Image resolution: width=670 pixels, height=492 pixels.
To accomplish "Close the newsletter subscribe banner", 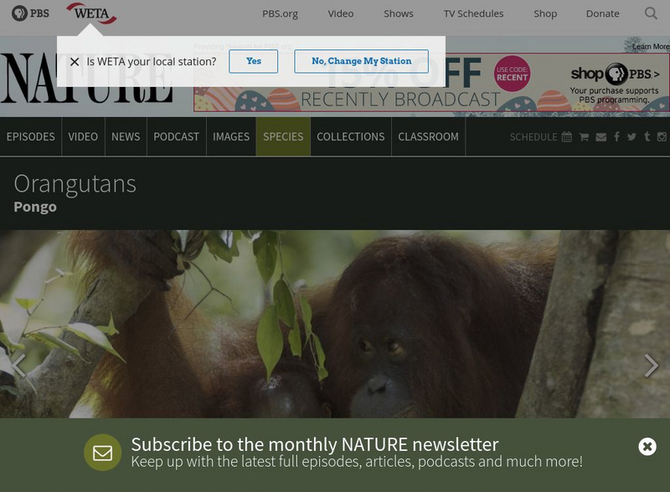I will 647,447.
